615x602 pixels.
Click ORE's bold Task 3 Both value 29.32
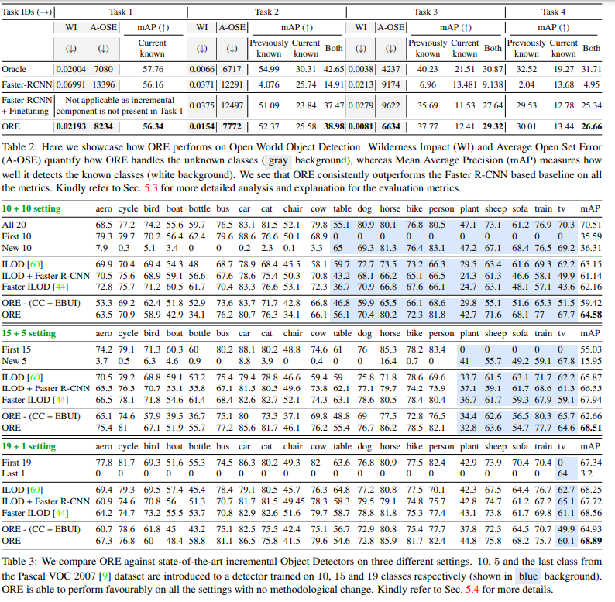[x=493, y=127]
